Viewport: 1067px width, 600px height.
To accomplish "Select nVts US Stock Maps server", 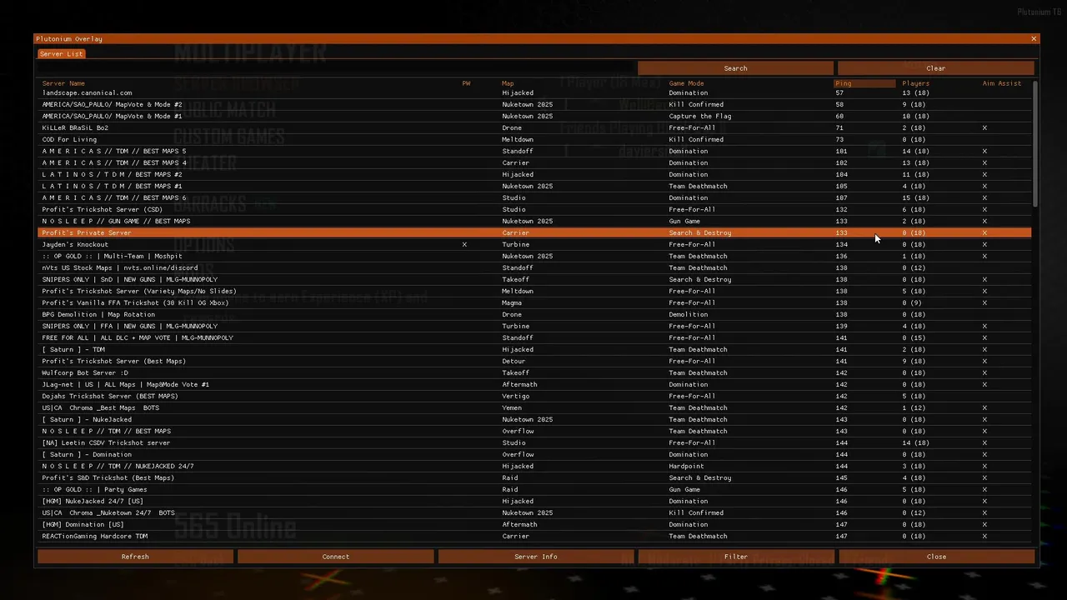I will coord(534,267).
